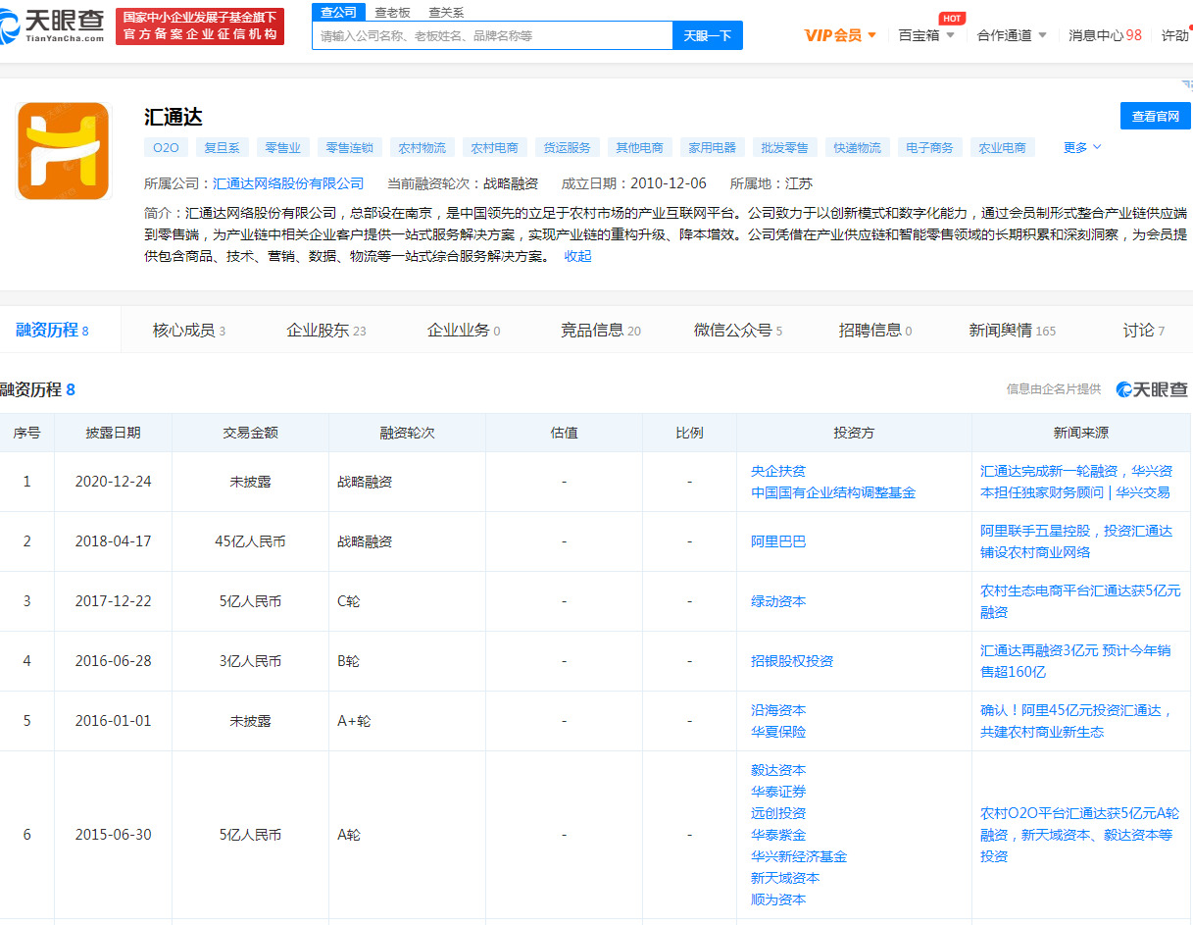1193x925 pixels.
Task: Switch to the 微信公众号 tab
Action: 738,331
